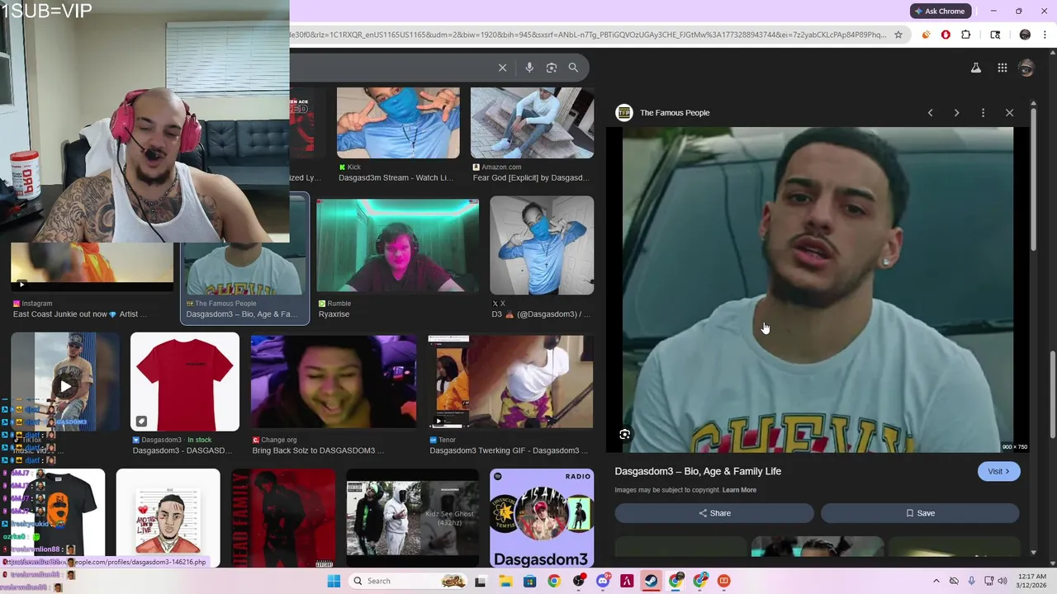Click the taskbar Search box

(406, 581)
